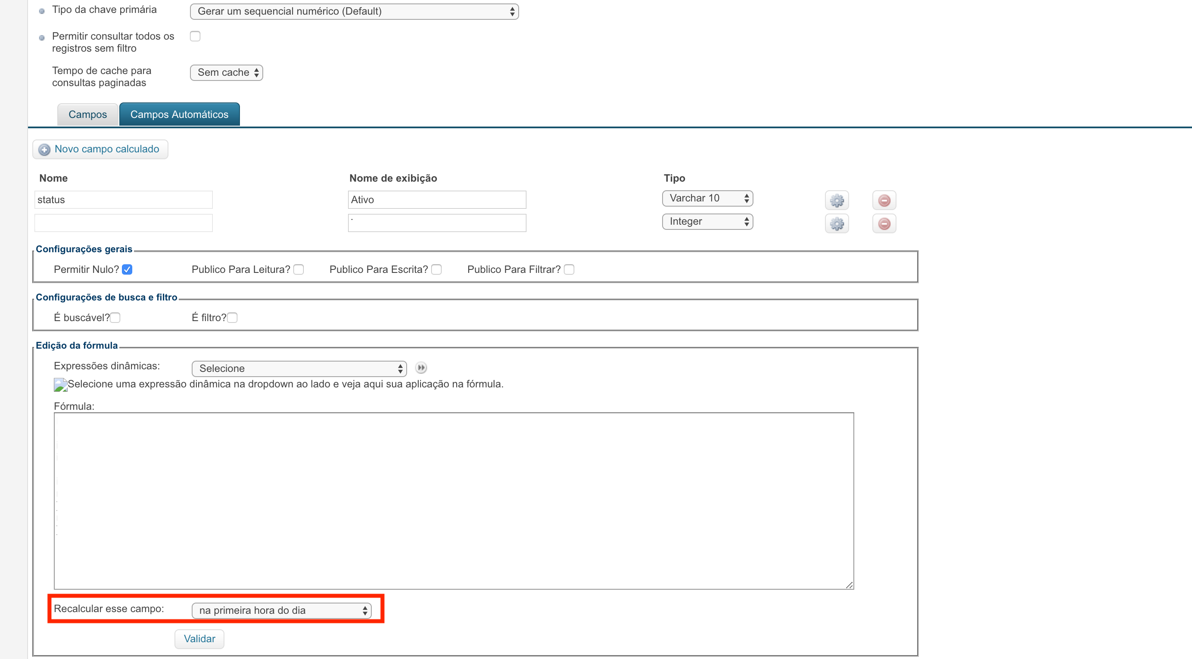Click info bullet beside Tipo da chave primária

42,11
